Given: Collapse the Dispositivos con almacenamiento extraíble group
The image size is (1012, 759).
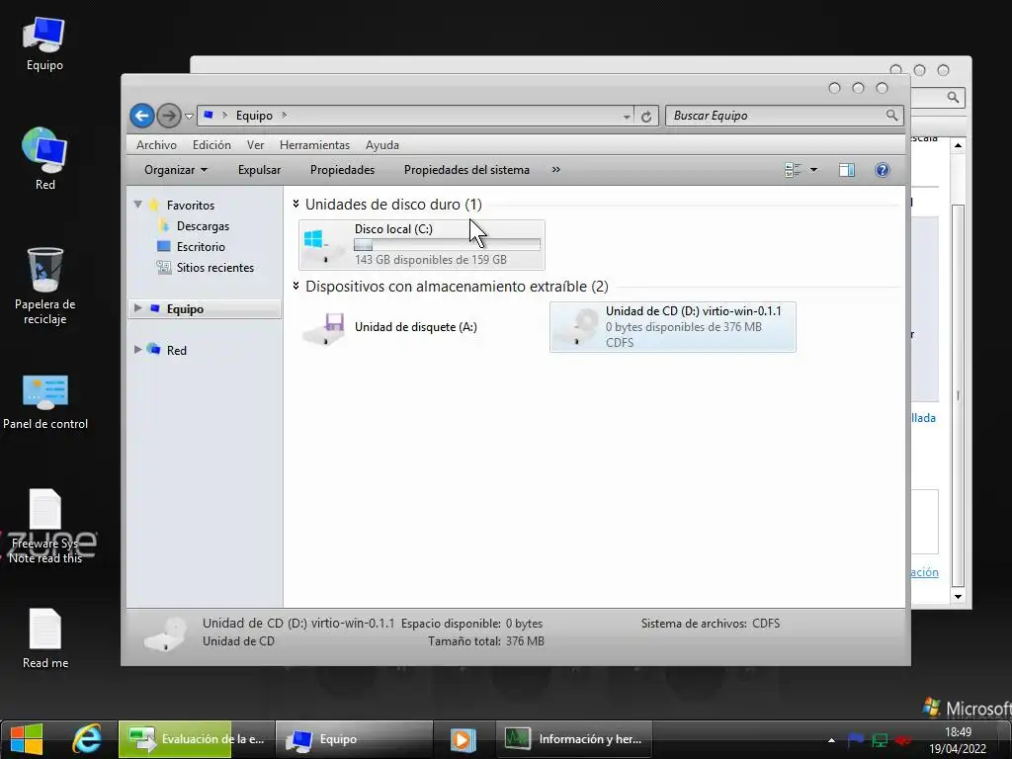Looking at the screenshot, I should tap(295, 286).
